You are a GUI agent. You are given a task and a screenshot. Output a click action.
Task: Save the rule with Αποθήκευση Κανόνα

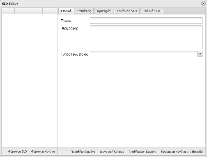[x=142, y=152]
